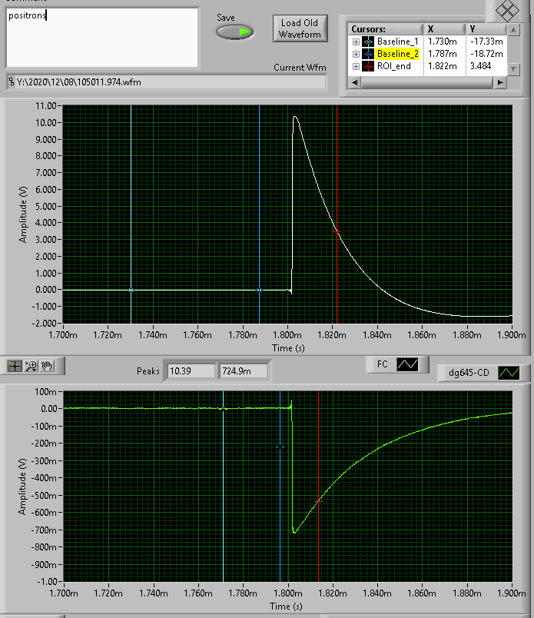The width and height of the screenshot is (534, 618).
Task: Toggle the green Save switch
Action: pos(234,32)
